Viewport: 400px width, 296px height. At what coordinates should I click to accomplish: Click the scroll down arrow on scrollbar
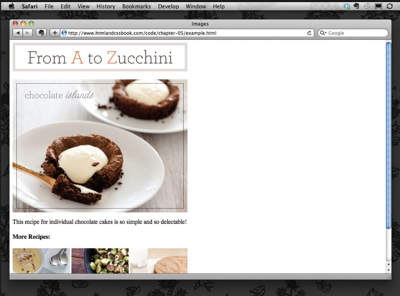388,270
